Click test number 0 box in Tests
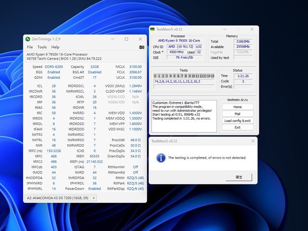The width and height of the screenshot is (308, 231). coord(155,76)
